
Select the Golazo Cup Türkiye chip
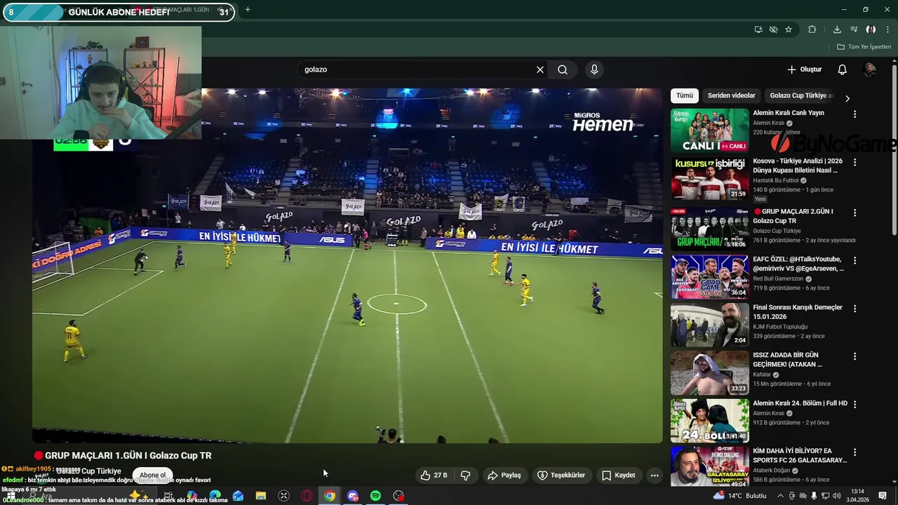(800, 95)
